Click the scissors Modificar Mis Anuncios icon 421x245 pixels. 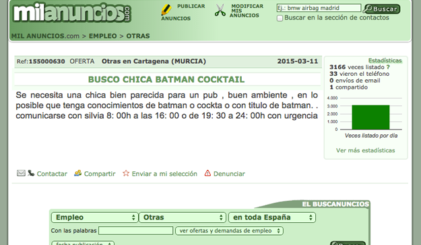pyautogui.click(x=220, y=11)
